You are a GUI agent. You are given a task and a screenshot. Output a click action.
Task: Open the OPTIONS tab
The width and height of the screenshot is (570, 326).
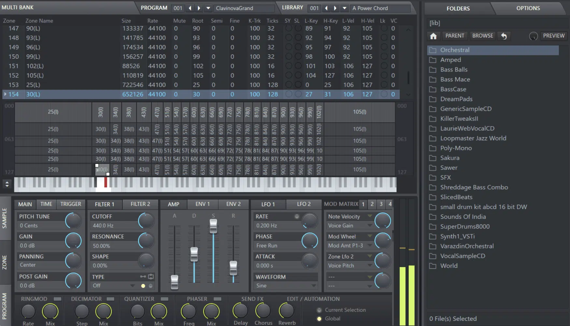coord(528,8)
